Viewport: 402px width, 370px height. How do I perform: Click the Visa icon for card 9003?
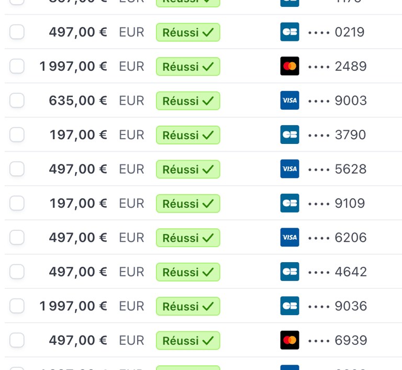coord(289,100)
